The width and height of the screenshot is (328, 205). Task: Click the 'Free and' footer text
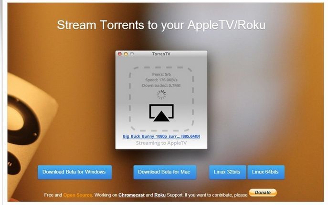[x=53, y=195]
